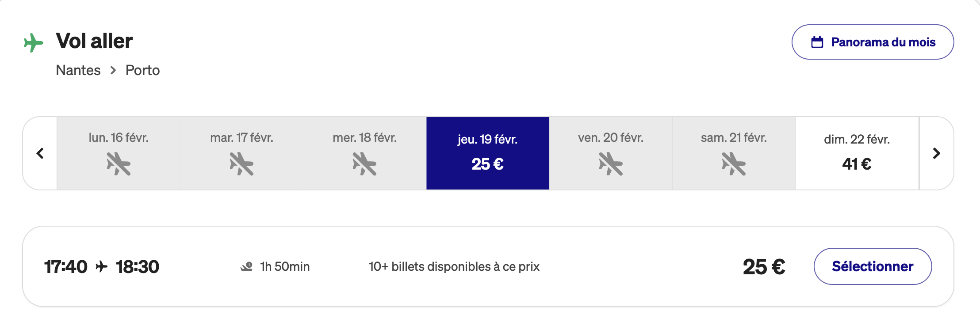Click the plane icon between 17:40 and 18:30
This screenshot has width=980, height=326.
point(102,266)
